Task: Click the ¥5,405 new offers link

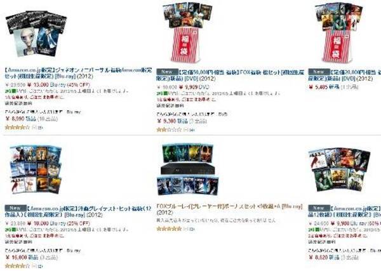Action: click(x=333, y=87)
